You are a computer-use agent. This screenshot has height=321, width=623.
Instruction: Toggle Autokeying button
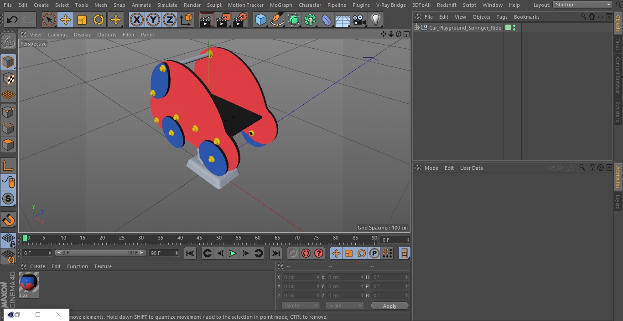click(x=306, y=253)
